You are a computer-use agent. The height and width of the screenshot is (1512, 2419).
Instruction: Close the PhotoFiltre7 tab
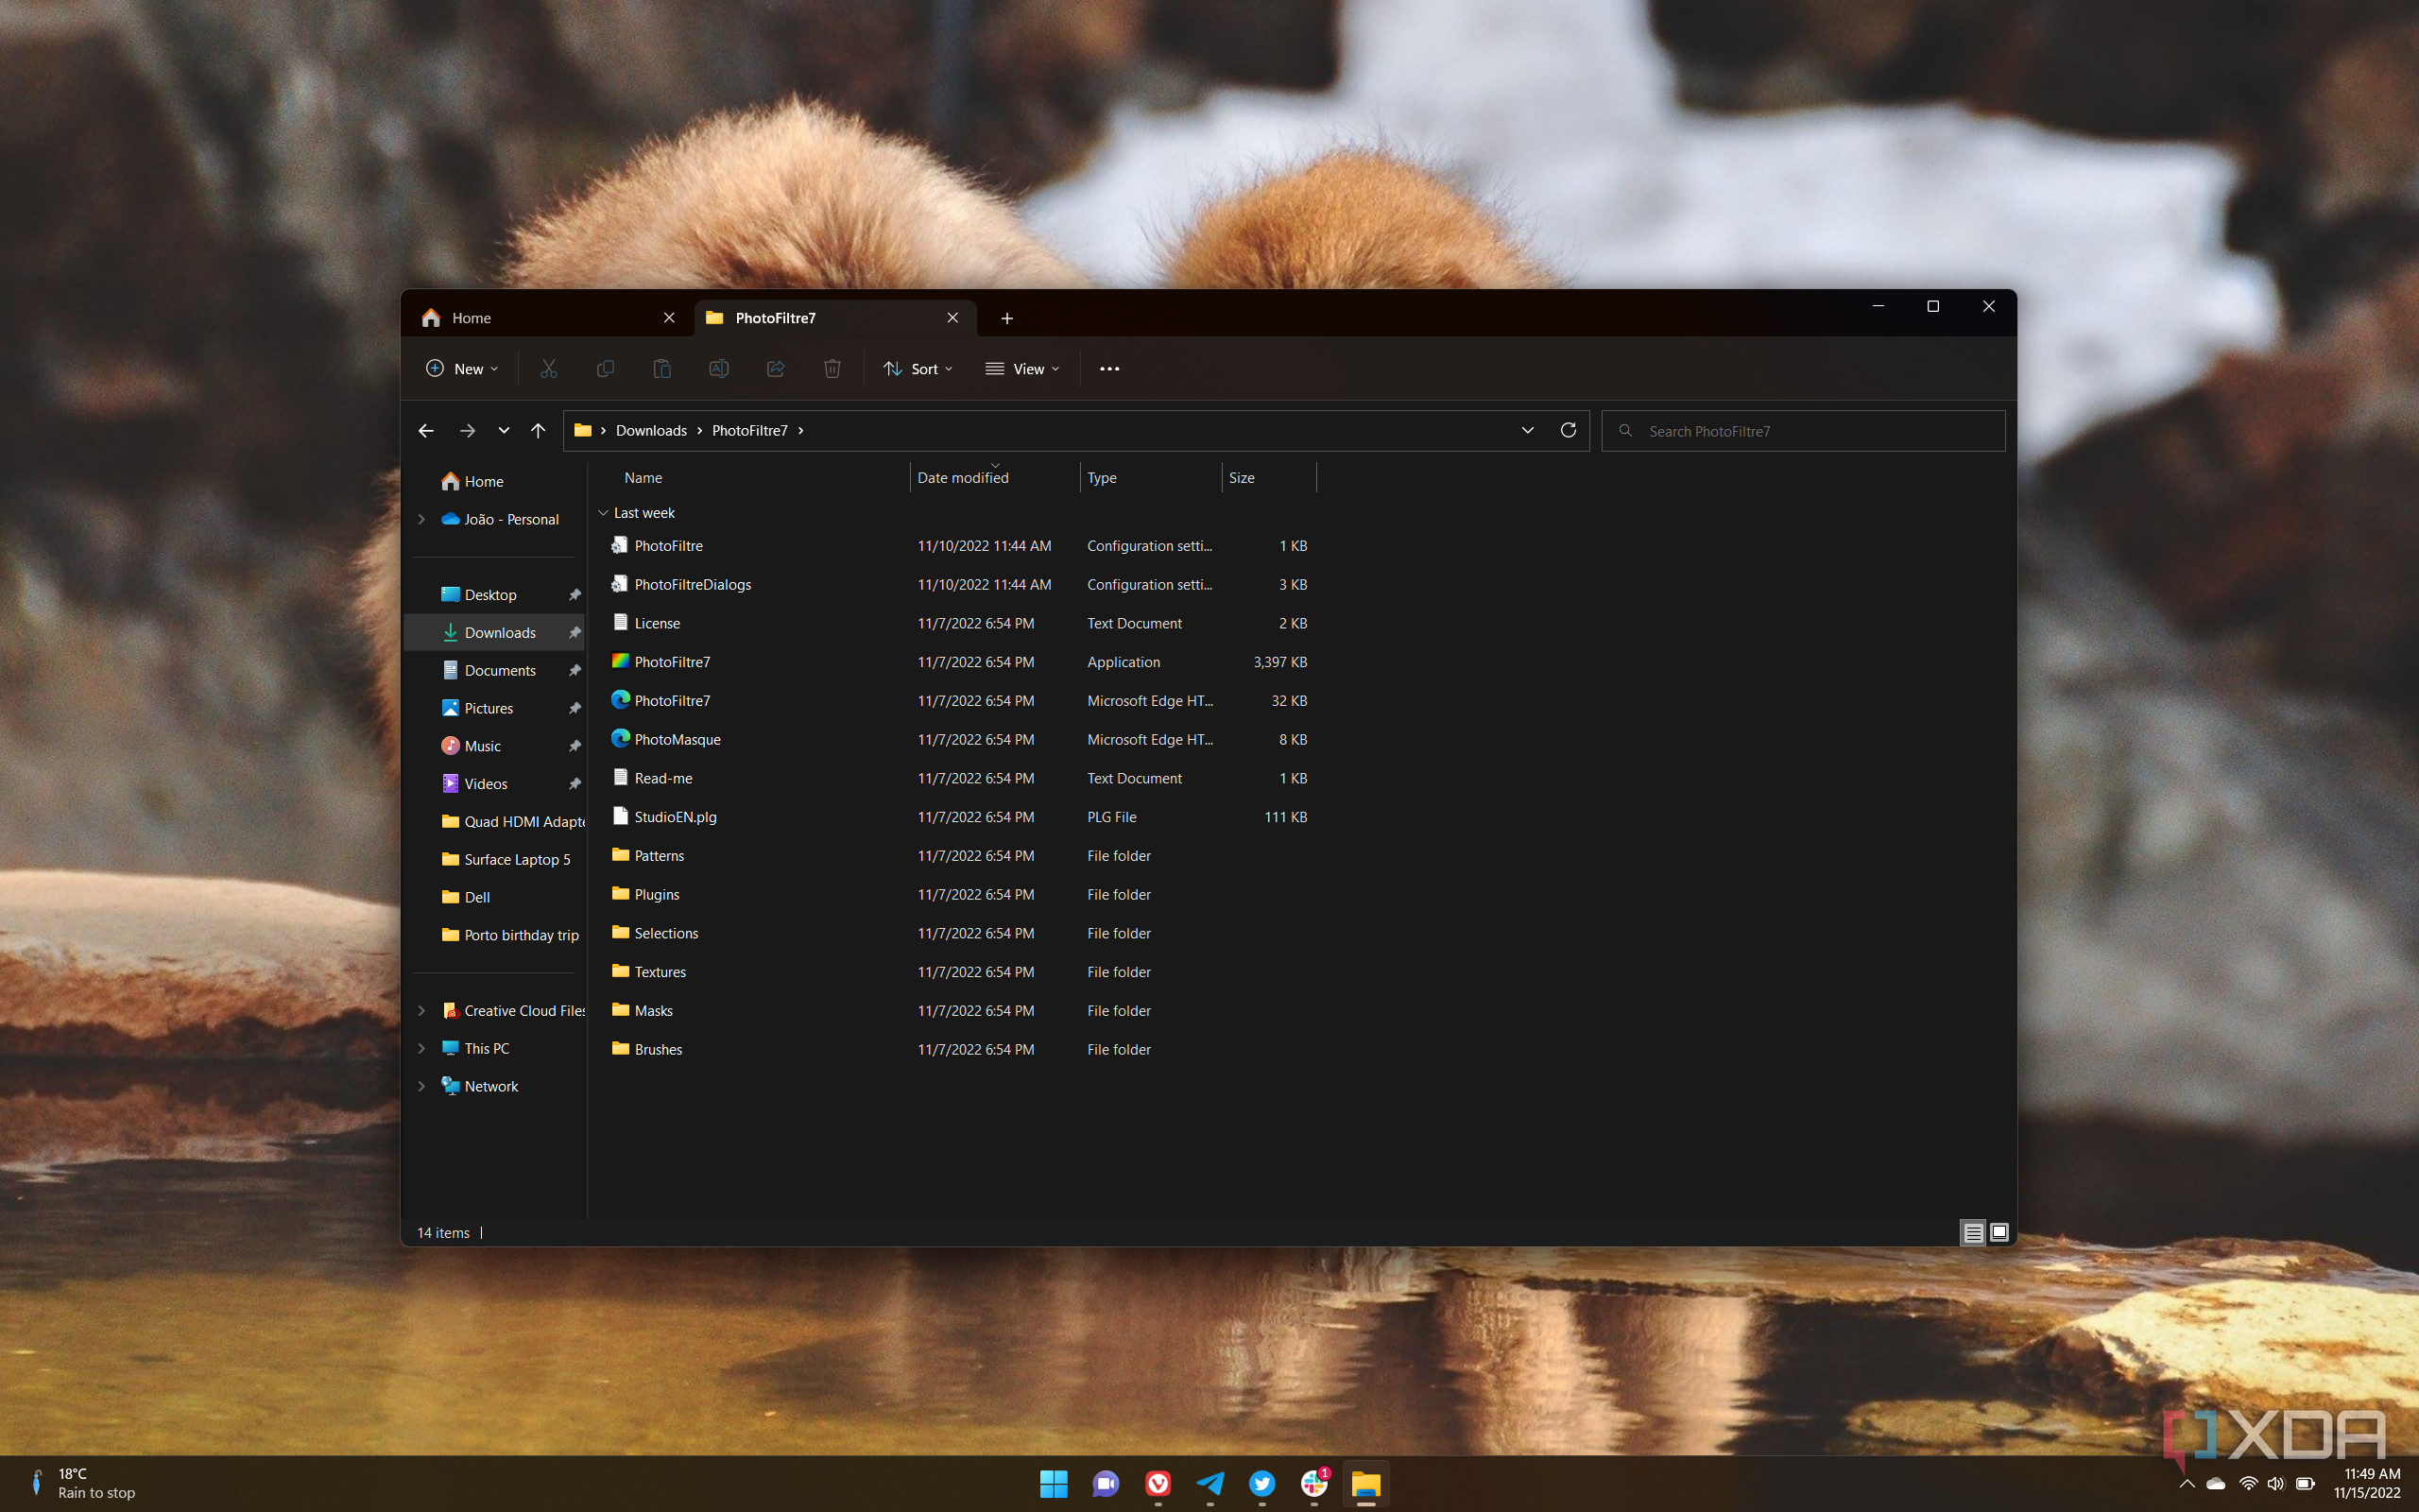(952, 318)
